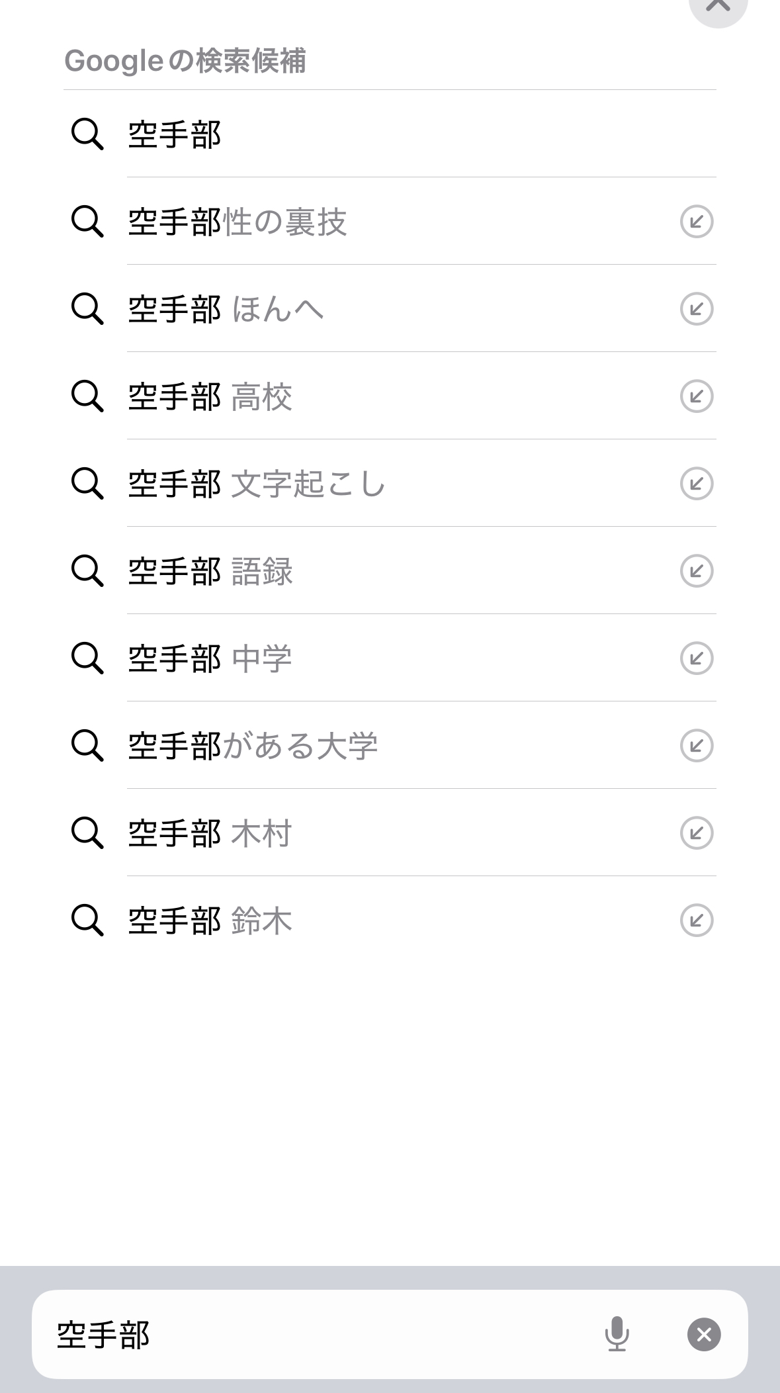The image size is (780, 1393).
Task: Clear search text with X button
Action: click(x=704, y=1334)
